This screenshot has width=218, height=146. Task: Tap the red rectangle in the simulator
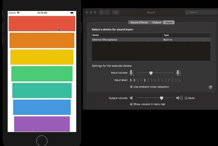click(x=42, y=24)
